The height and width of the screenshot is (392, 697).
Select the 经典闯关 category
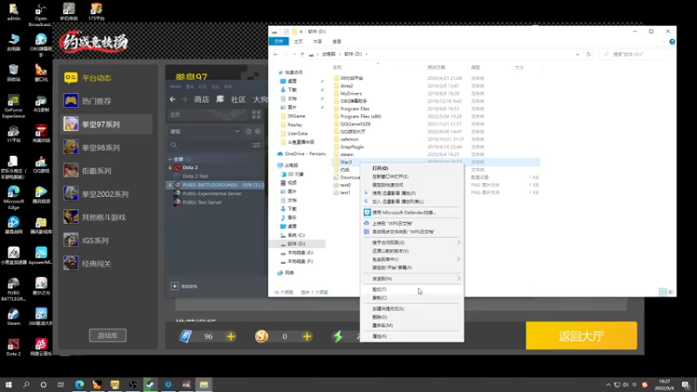click(106, 264)
